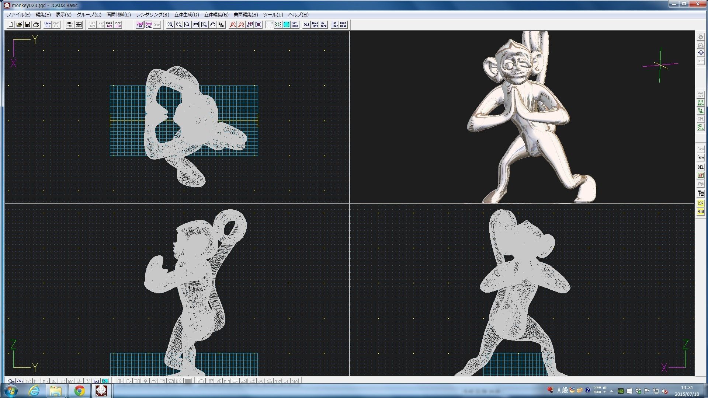Click the Undo toolbar button

click(48, 25)
